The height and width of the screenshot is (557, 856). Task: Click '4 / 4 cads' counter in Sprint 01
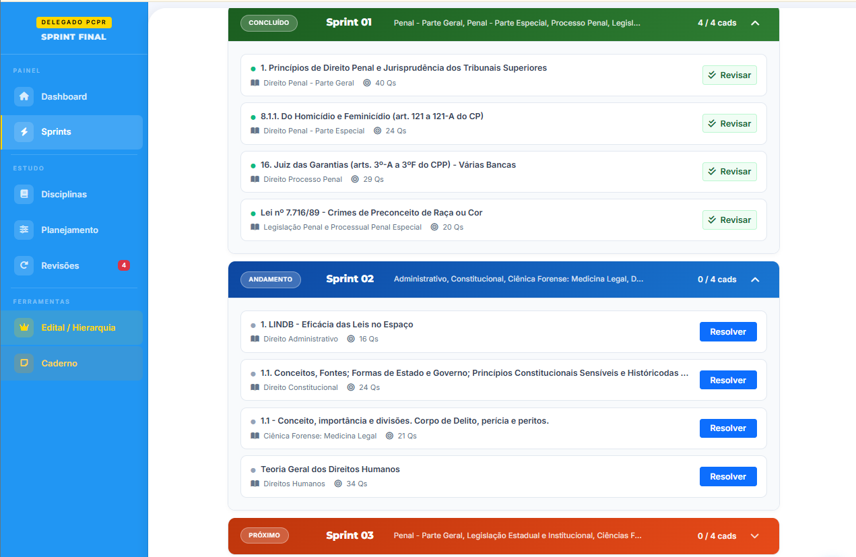tap(717, 23)
